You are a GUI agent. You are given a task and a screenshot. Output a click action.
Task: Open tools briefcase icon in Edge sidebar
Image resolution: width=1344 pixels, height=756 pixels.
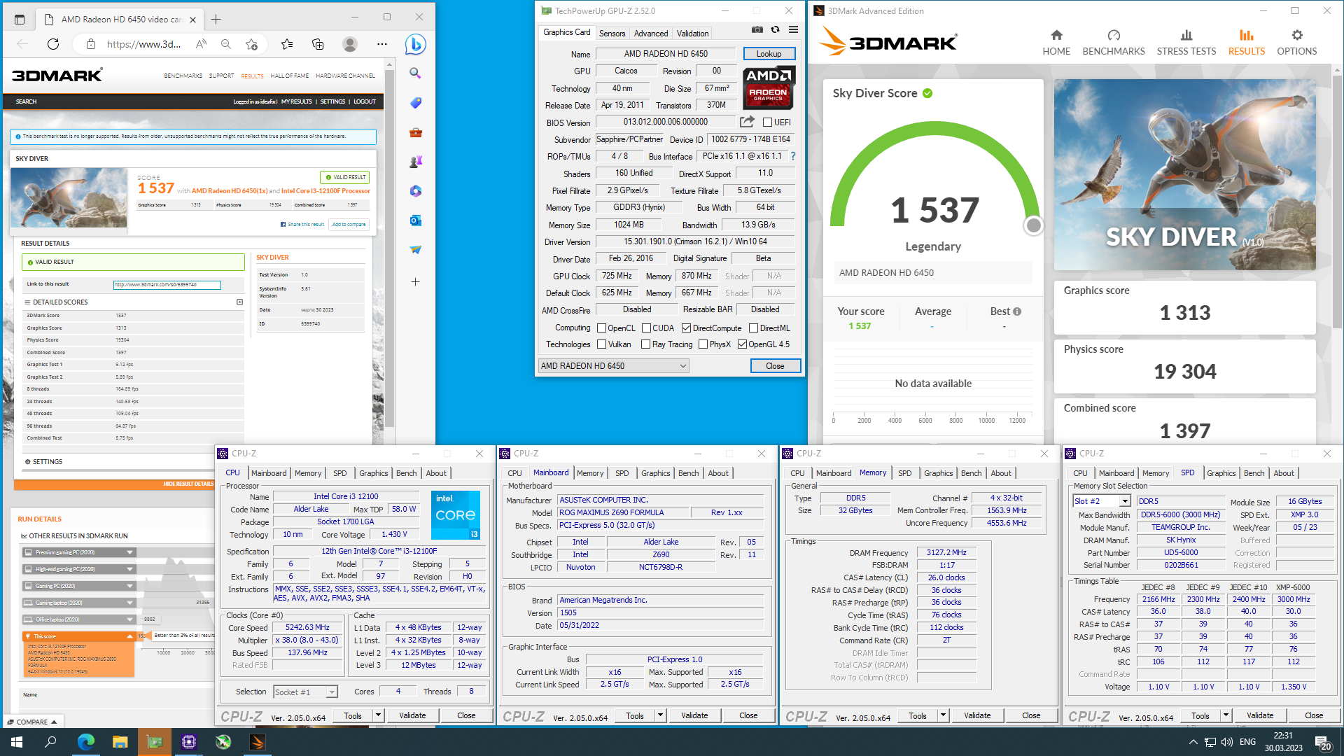pos(416,132)
